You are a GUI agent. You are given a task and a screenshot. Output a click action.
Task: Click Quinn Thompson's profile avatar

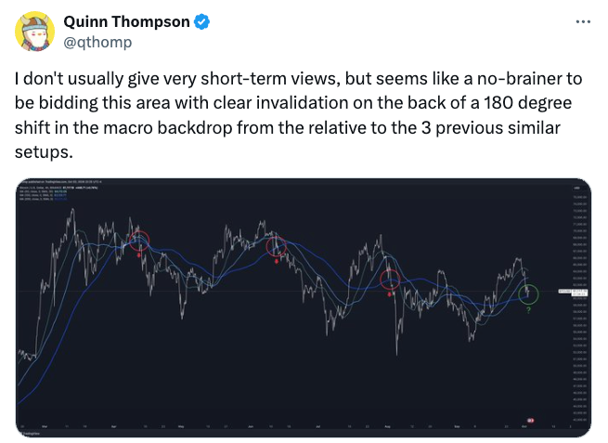click(x=34, y=32)
